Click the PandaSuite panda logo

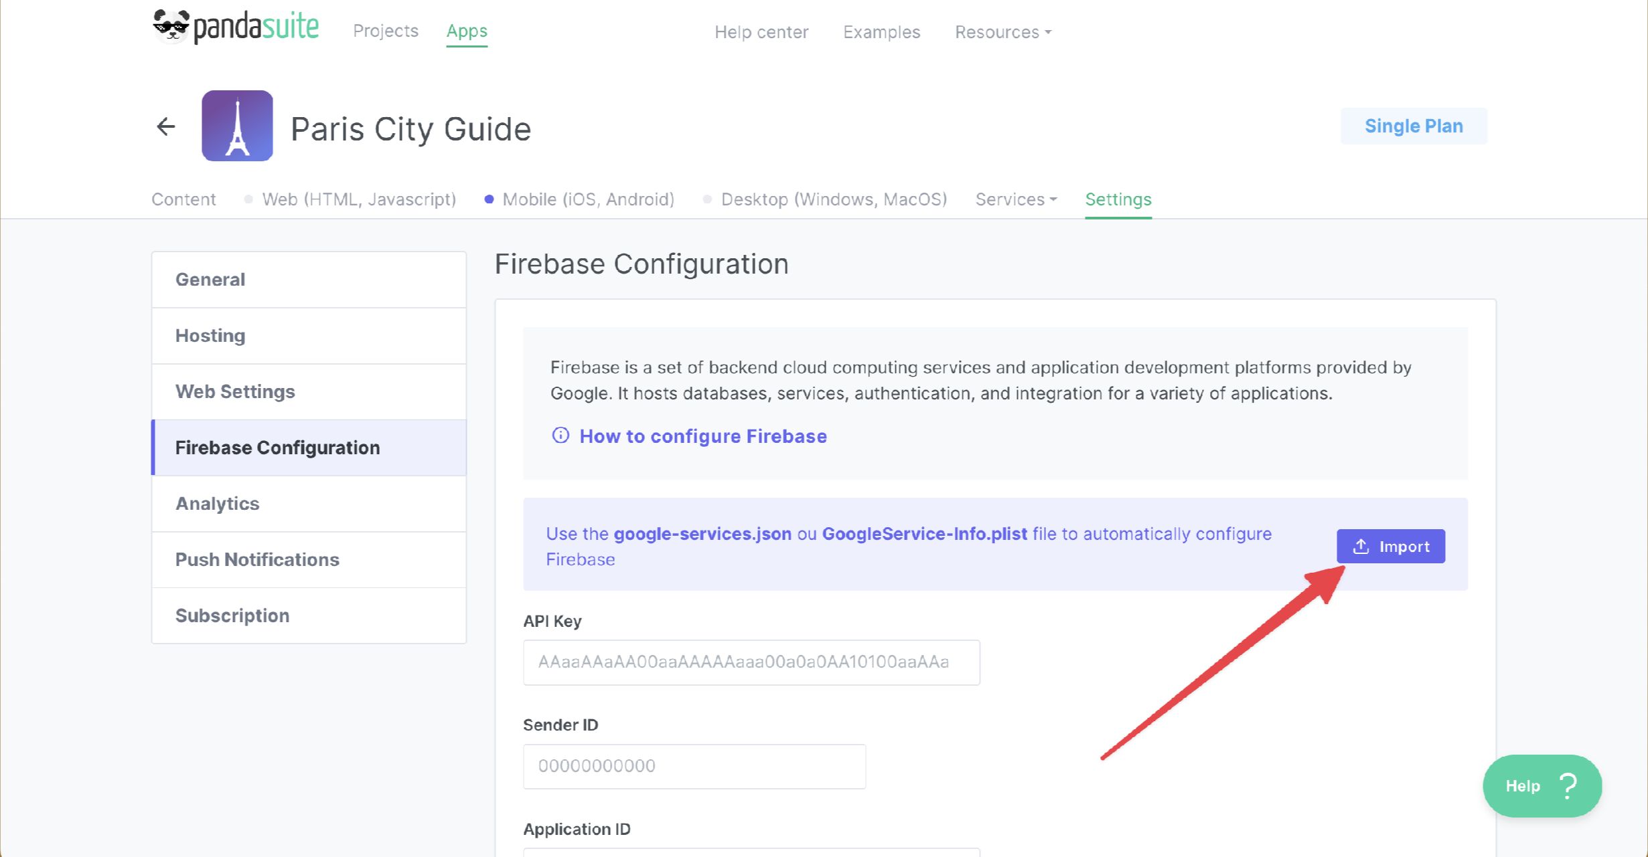[169, 25]
